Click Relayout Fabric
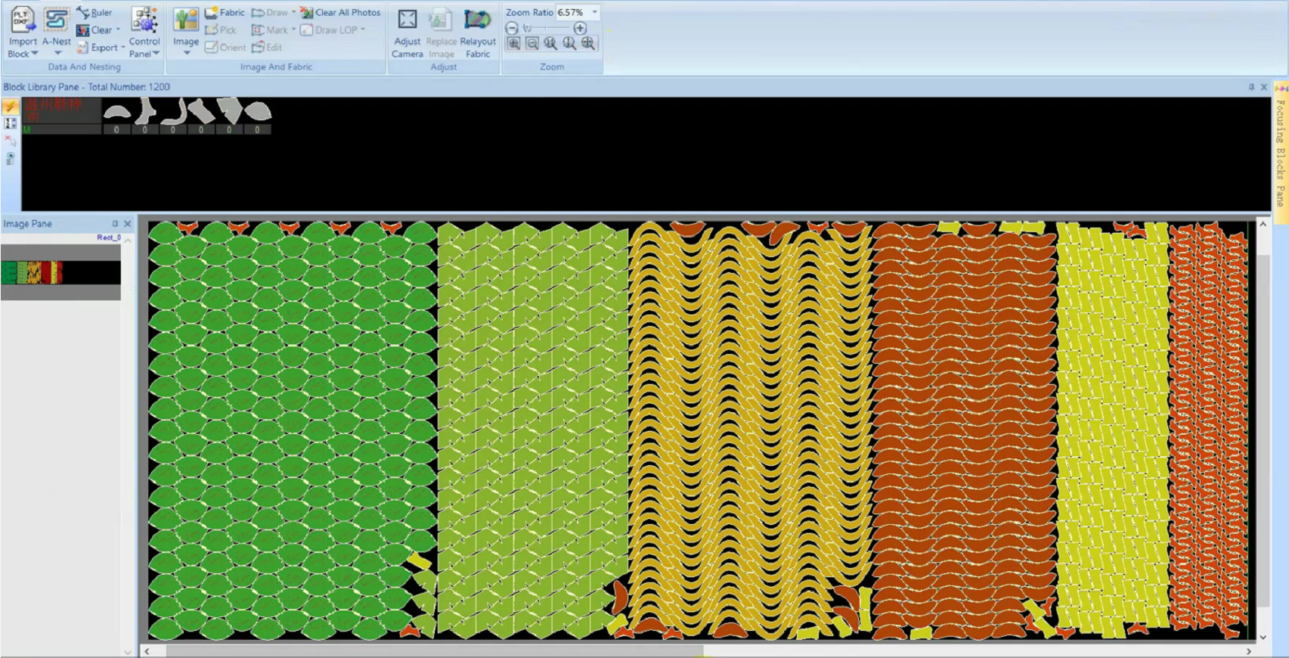Screen dimensions: 1289x658 tap(478, 33)
